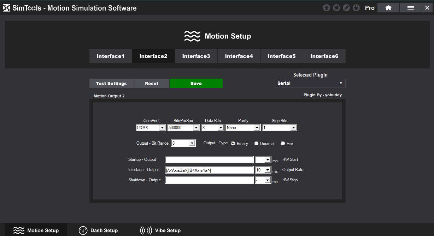
Task: Click the Test Settings button
Action: pos(111,83)
